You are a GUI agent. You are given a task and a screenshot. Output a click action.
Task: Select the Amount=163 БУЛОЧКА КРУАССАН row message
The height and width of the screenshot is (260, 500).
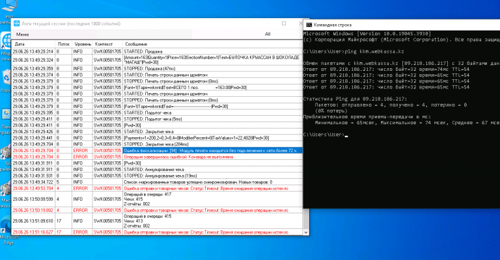click(x=212, y=60)
